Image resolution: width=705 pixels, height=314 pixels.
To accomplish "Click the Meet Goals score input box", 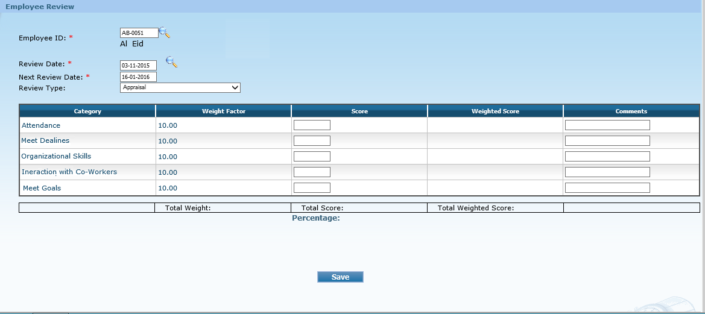I will (x=312, y=188).
